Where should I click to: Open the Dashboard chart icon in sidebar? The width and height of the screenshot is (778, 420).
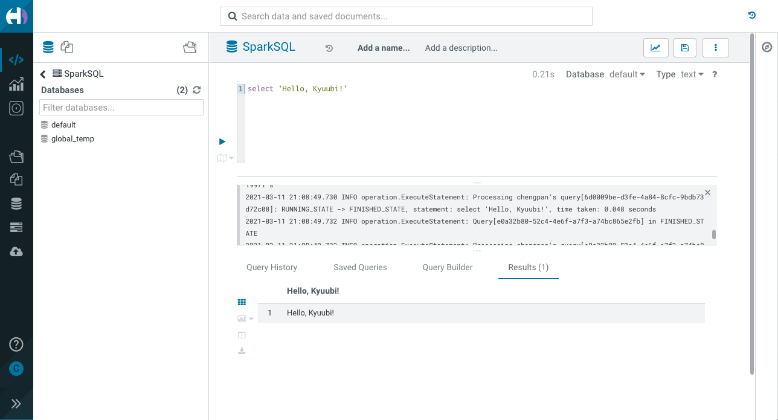click(x=16, y=84)
